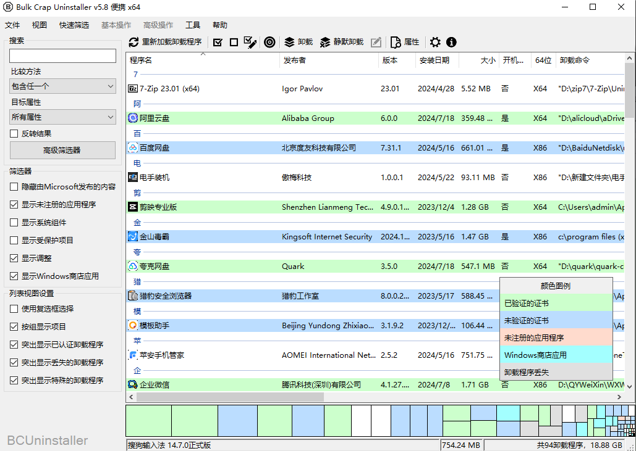Toggle the 显示系统组件 checkbox
636x451 pixels.
pos(14,222)
